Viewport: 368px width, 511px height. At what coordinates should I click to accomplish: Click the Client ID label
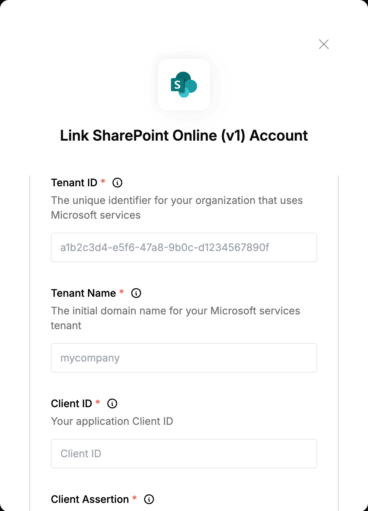(71, 403)
